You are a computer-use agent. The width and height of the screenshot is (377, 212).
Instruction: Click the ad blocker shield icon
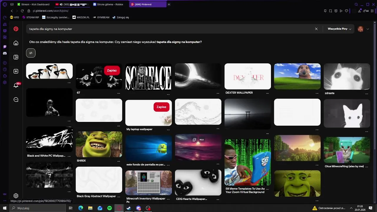click(x=336, y=11)
